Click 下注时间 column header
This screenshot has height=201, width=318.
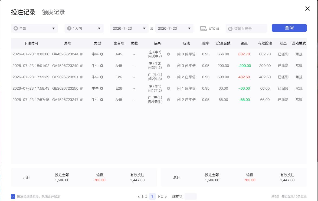click(x=31, y=43)
